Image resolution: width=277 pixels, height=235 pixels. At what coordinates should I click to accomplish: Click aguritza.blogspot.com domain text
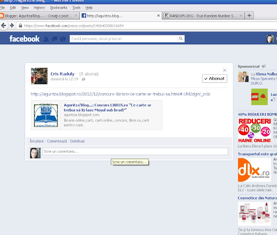[81, 115]
